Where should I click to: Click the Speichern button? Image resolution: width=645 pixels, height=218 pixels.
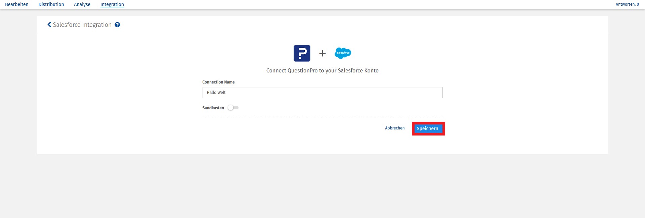pyautogui.click(x=428, y=128)
